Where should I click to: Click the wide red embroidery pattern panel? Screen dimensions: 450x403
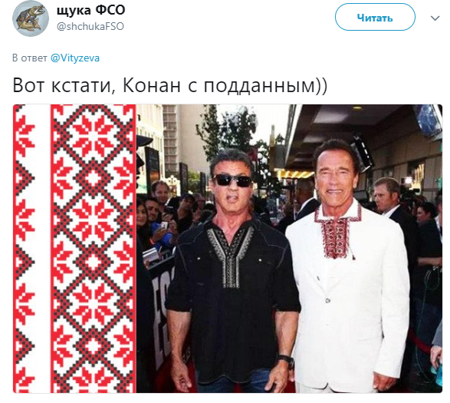(93, 249)
